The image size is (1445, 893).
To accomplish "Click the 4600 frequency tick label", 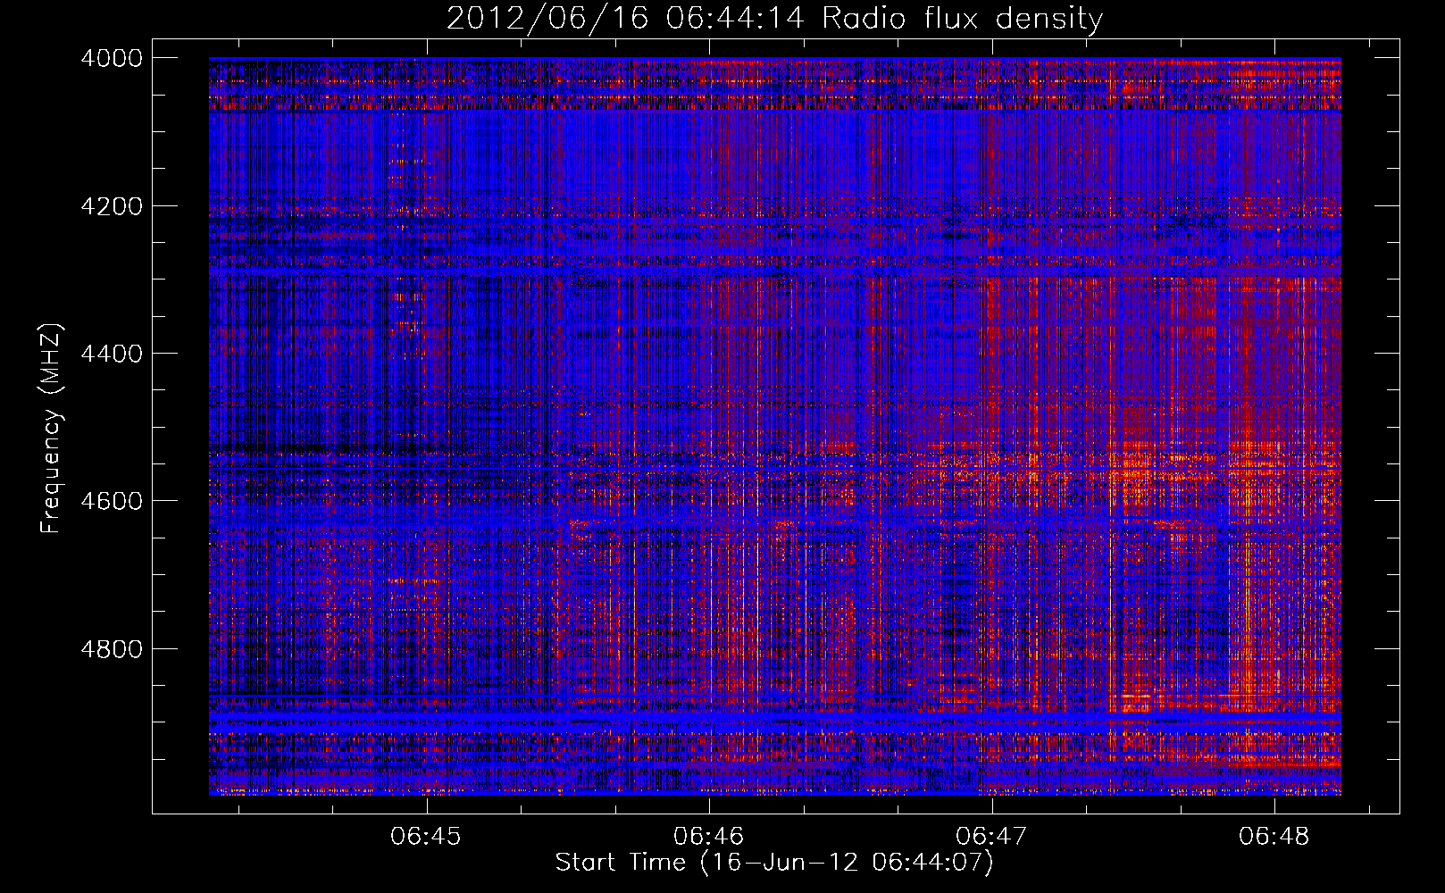I will 112,501.
